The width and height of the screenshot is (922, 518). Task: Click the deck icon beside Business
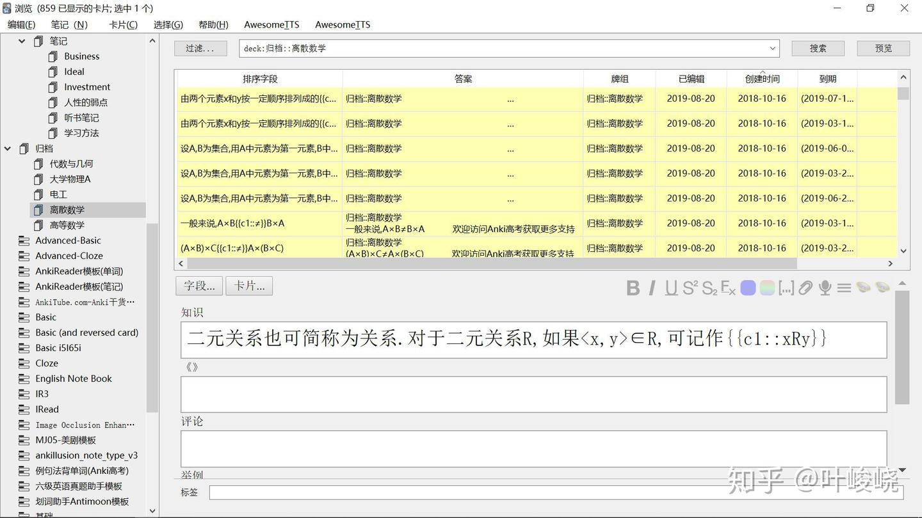pos(53,56)
